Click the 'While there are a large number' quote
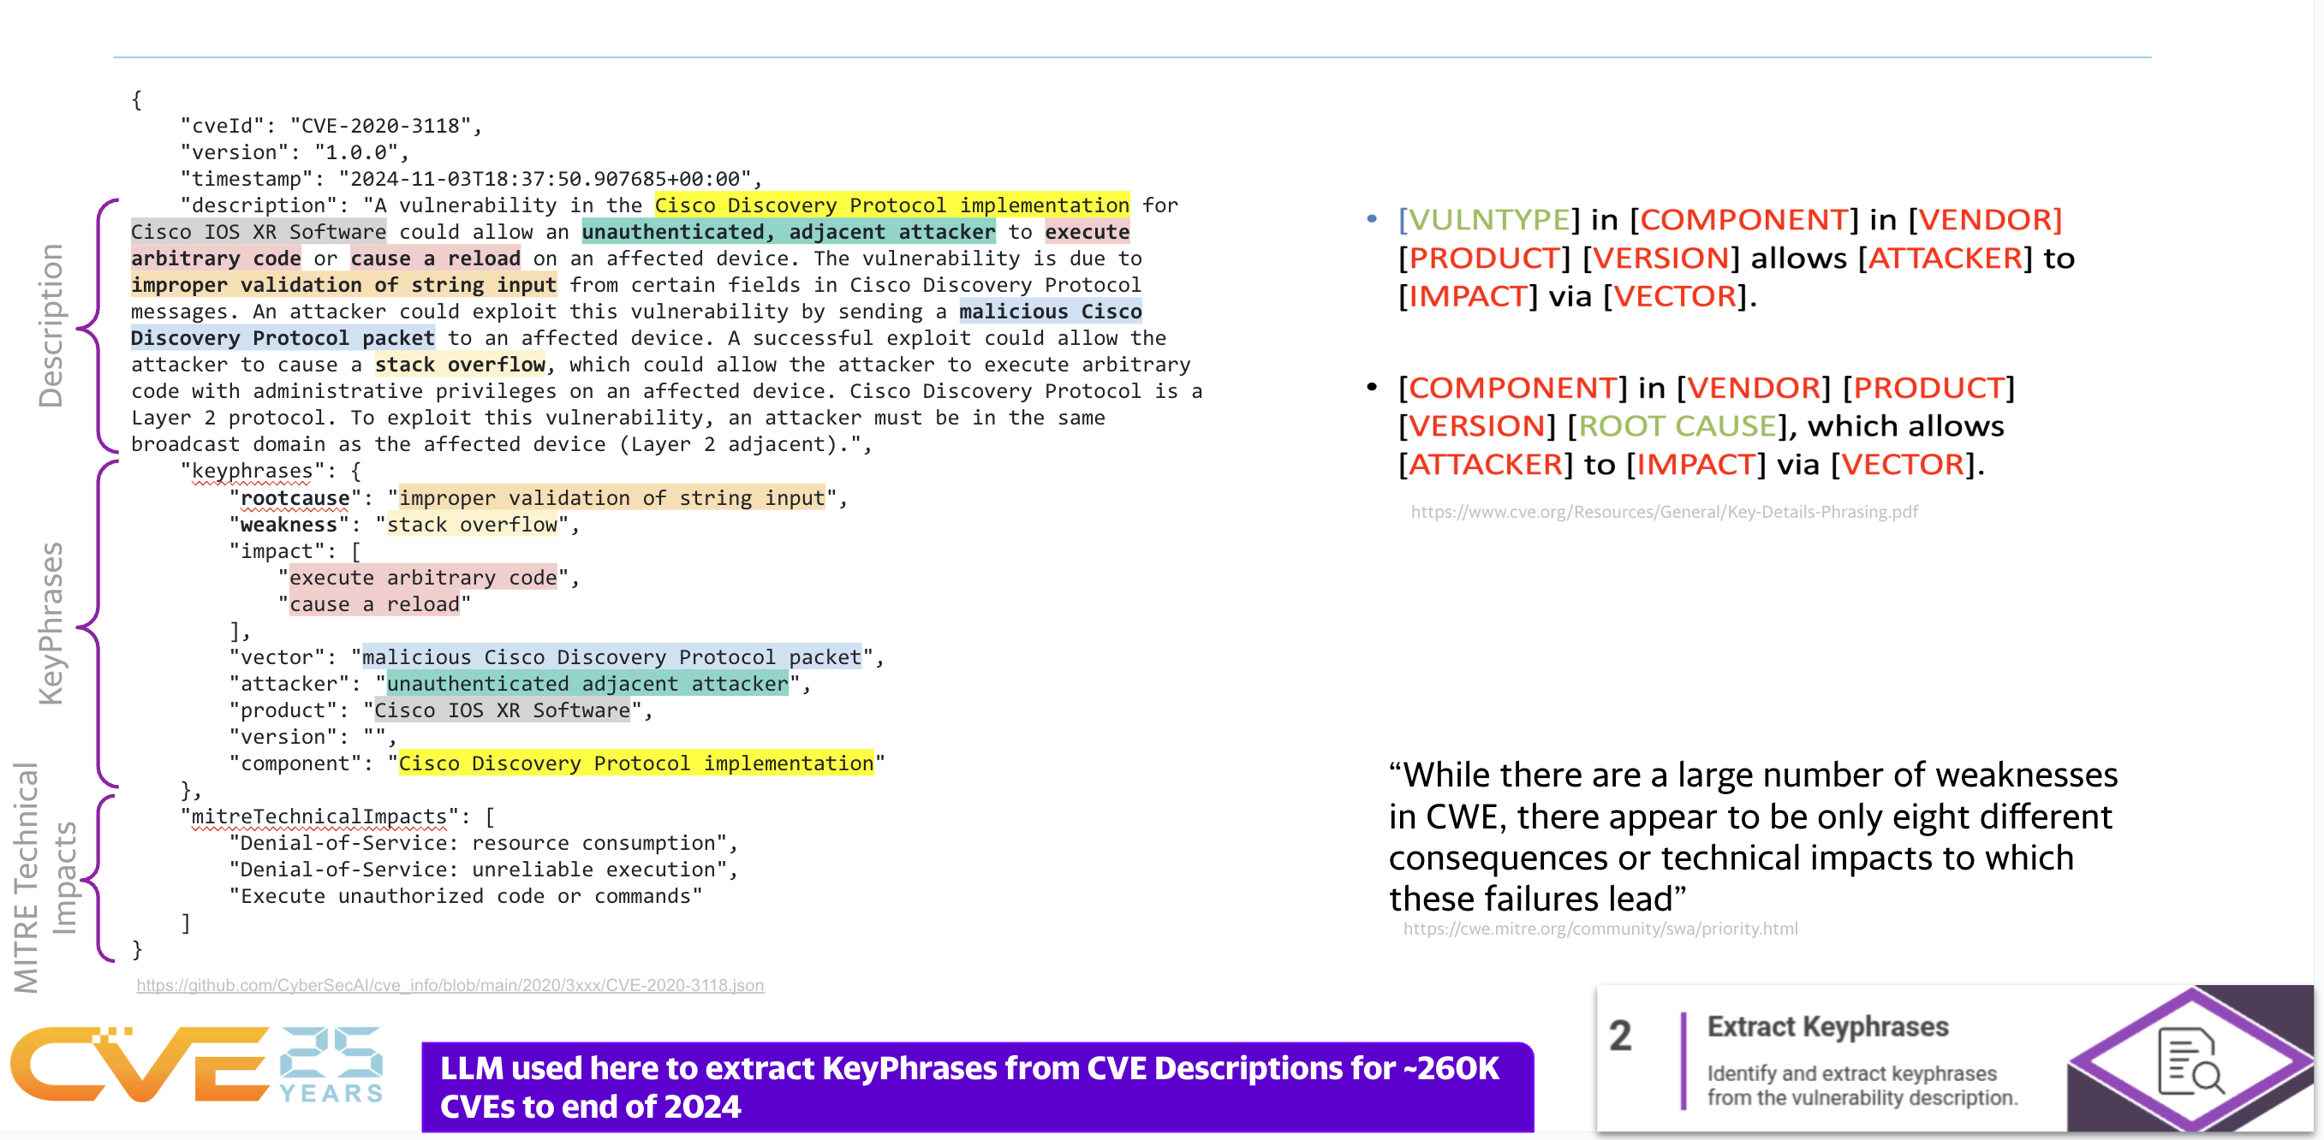2324x1140 pixels. click(x=1752, y=836)
